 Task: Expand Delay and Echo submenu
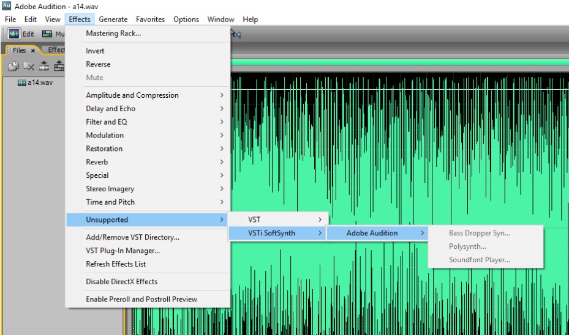148,109
